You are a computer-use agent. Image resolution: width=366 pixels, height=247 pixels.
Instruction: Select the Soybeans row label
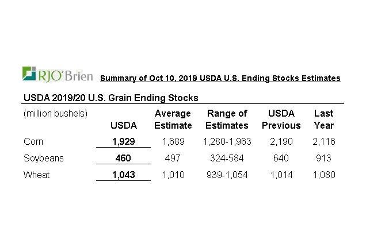[x=43, y=158]
